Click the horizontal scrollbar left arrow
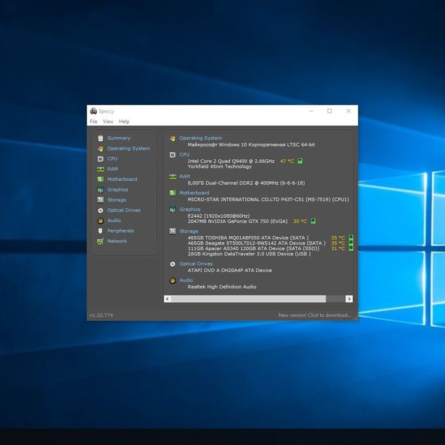 click(x=167, y=299)
